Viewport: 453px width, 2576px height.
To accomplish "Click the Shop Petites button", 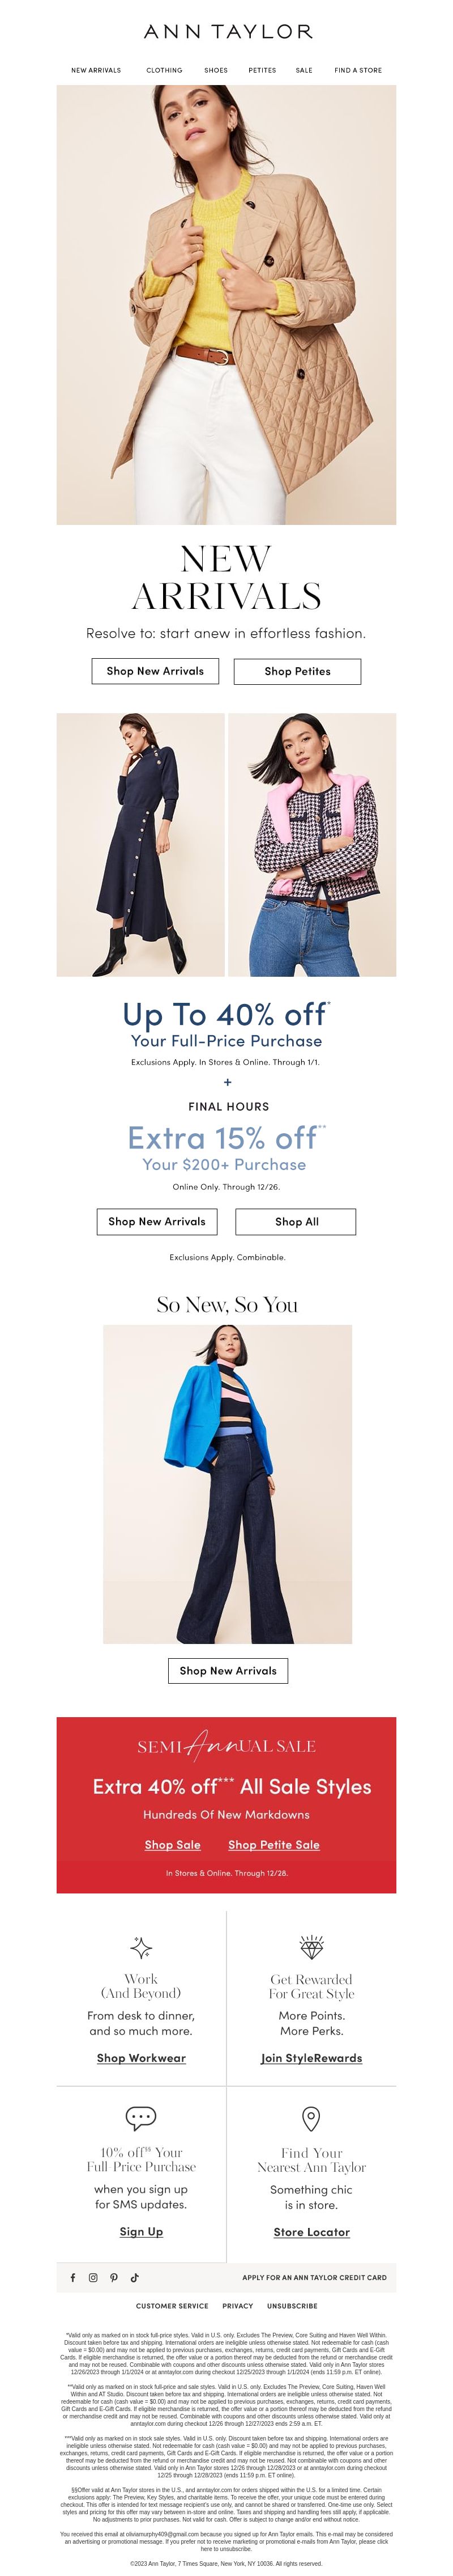I will click(297, 671).
